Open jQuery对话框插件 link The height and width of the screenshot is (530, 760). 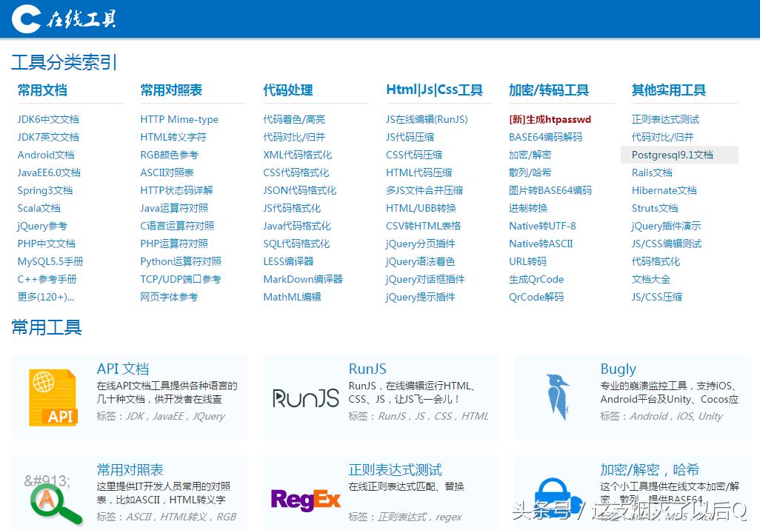[x=425, y=279]
